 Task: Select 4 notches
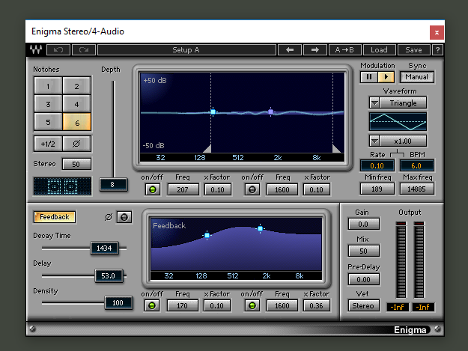pos(76,104)
